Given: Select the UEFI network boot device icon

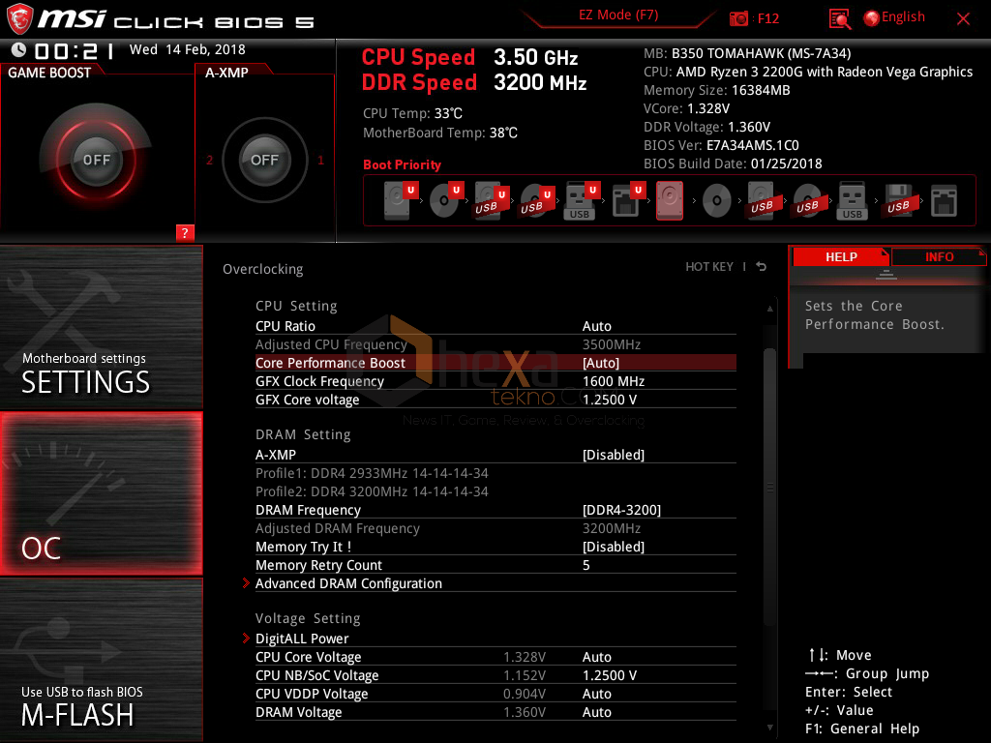Looking at the screenshot, I should [627, 201].
